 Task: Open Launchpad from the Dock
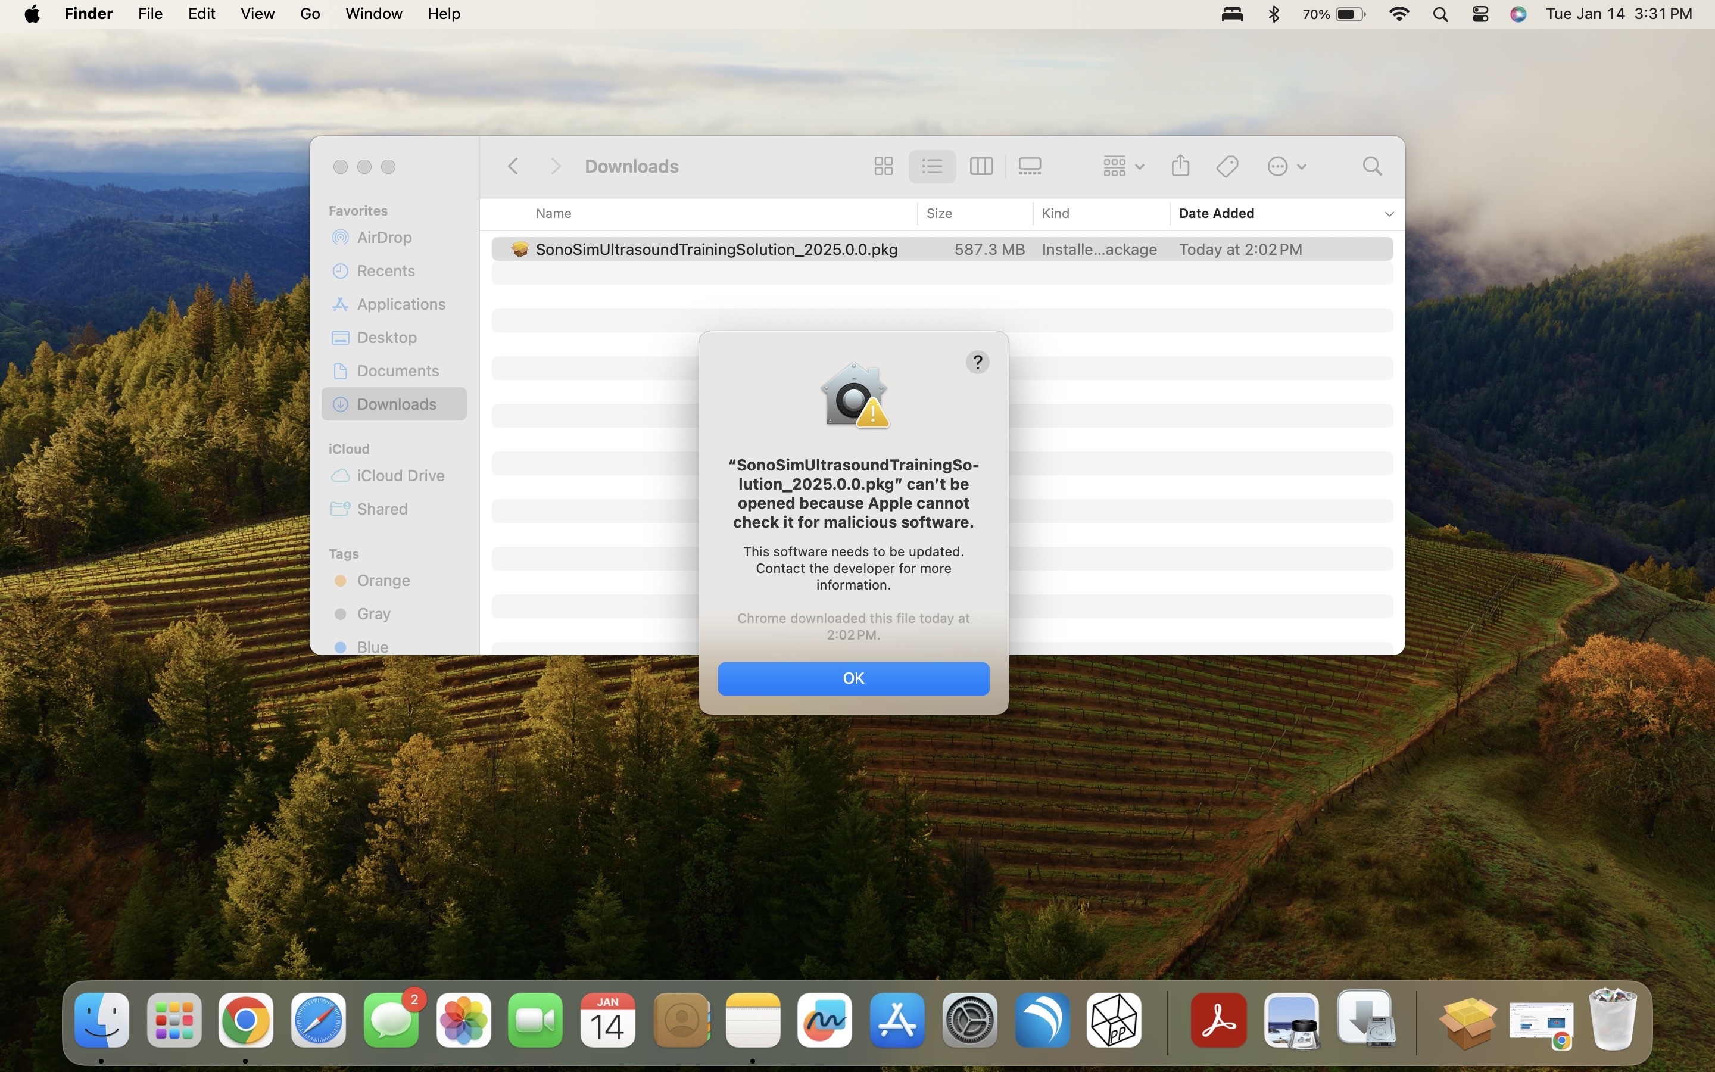pyautogui.click(x=174, y=1021)
